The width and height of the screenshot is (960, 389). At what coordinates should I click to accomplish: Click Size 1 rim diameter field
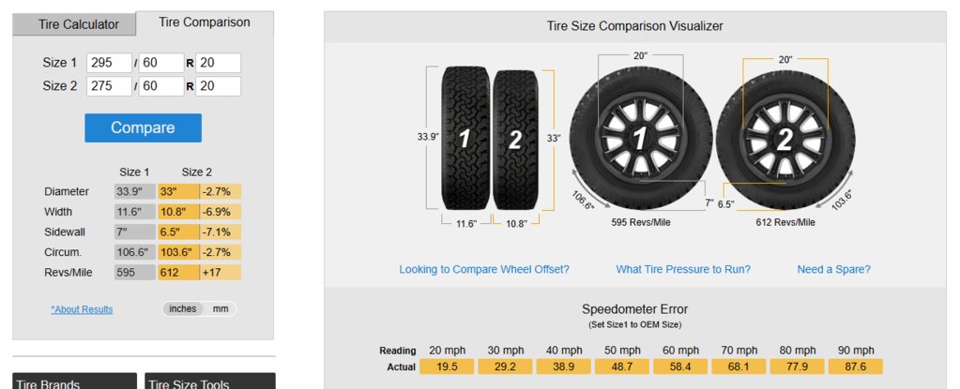(218, 63)
